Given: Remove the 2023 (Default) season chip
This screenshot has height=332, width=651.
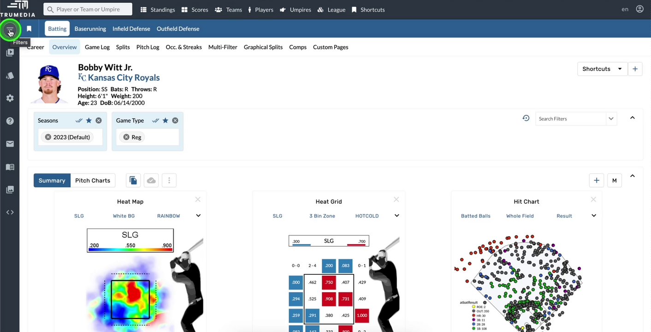Looking at the screenshot, I should (48, 137).
